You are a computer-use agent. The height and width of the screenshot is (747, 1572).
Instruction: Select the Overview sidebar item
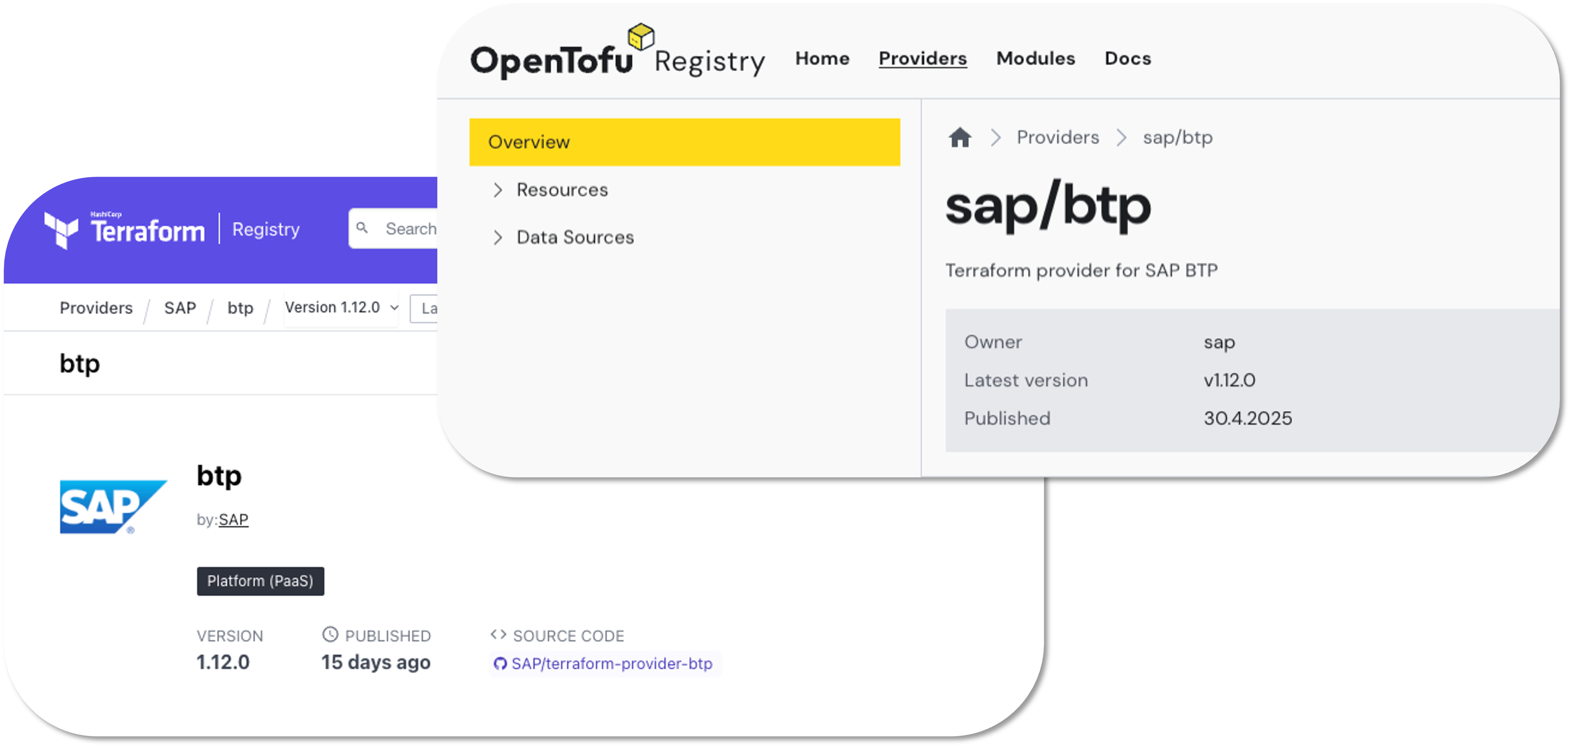pos(684,142)
